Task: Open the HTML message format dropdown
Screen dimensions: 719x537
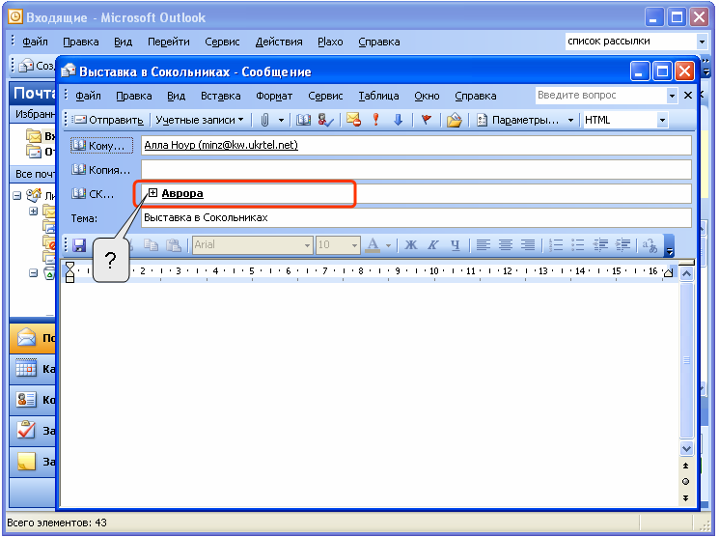Action: click(662, 121)
